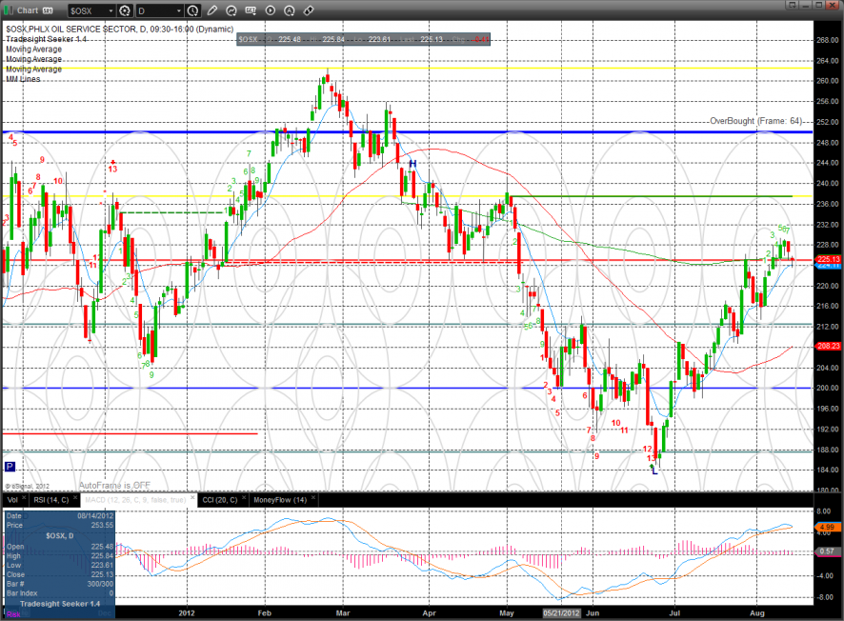
Task: Click the Date 08/14/2012 data row
Action: 60,515
